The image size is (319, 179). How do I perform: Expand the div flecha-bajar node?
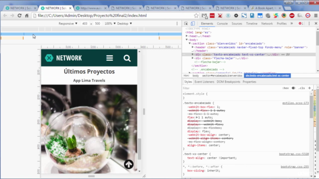pos(192,58)
